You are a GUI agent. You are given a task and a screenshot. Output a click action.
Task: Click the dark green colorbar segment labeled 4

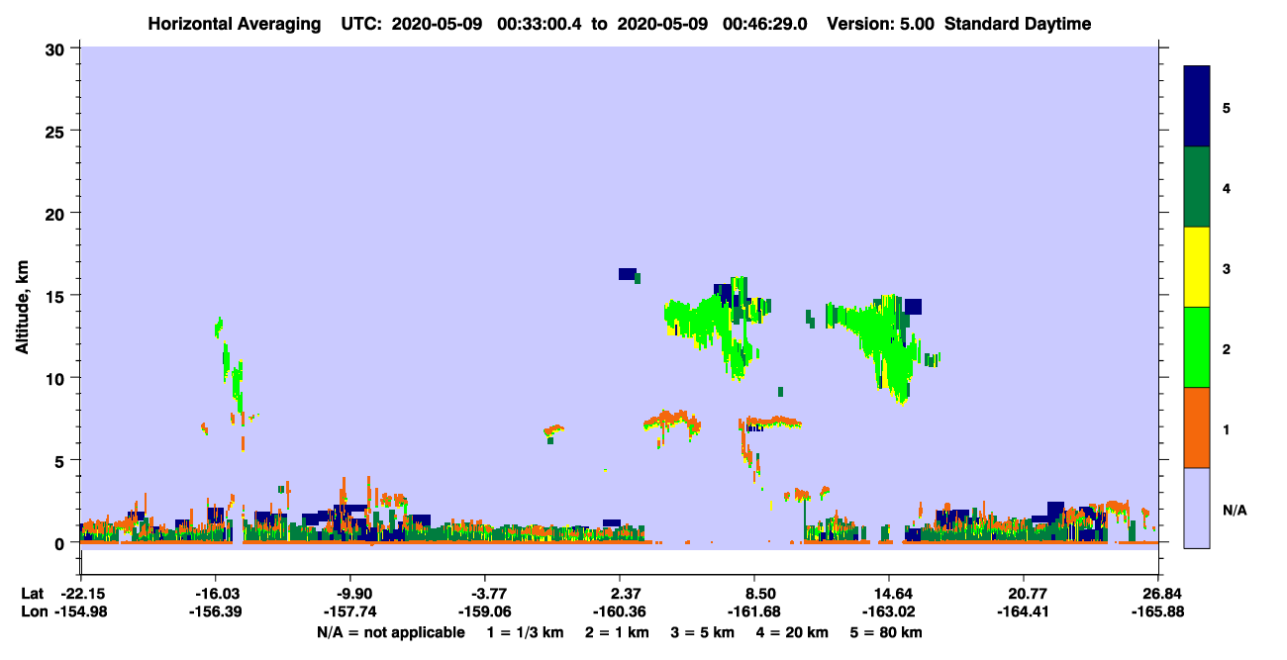pos(1197,187)
